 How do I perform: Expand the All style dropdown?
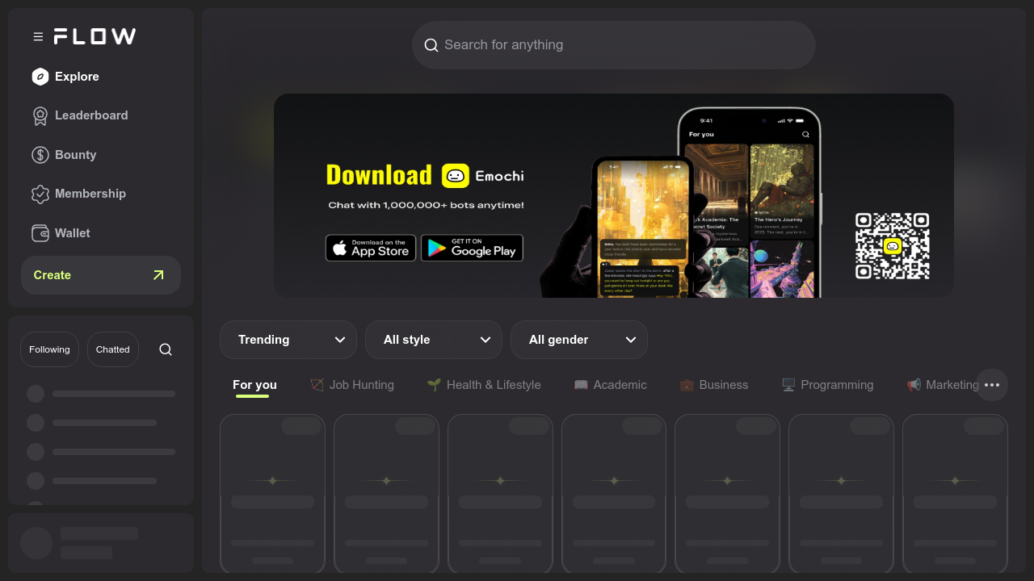click(x=434, y=340)
